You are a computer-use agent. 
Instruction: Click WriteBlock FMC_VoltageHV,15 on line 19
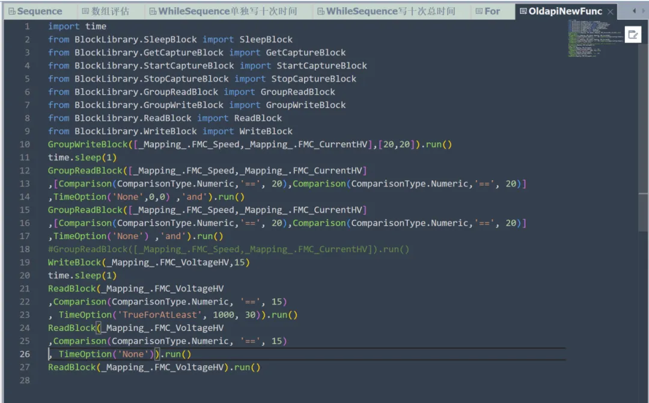click(149, 262)
